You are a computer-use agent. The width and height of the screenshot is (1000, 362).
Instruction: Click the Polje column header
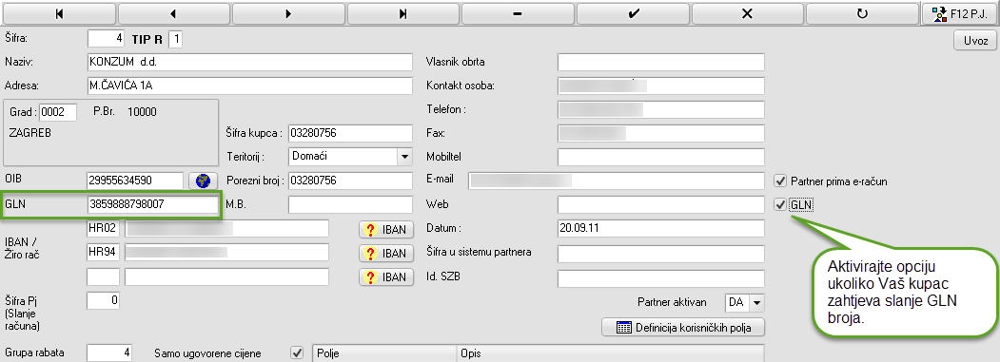point(384,353)
